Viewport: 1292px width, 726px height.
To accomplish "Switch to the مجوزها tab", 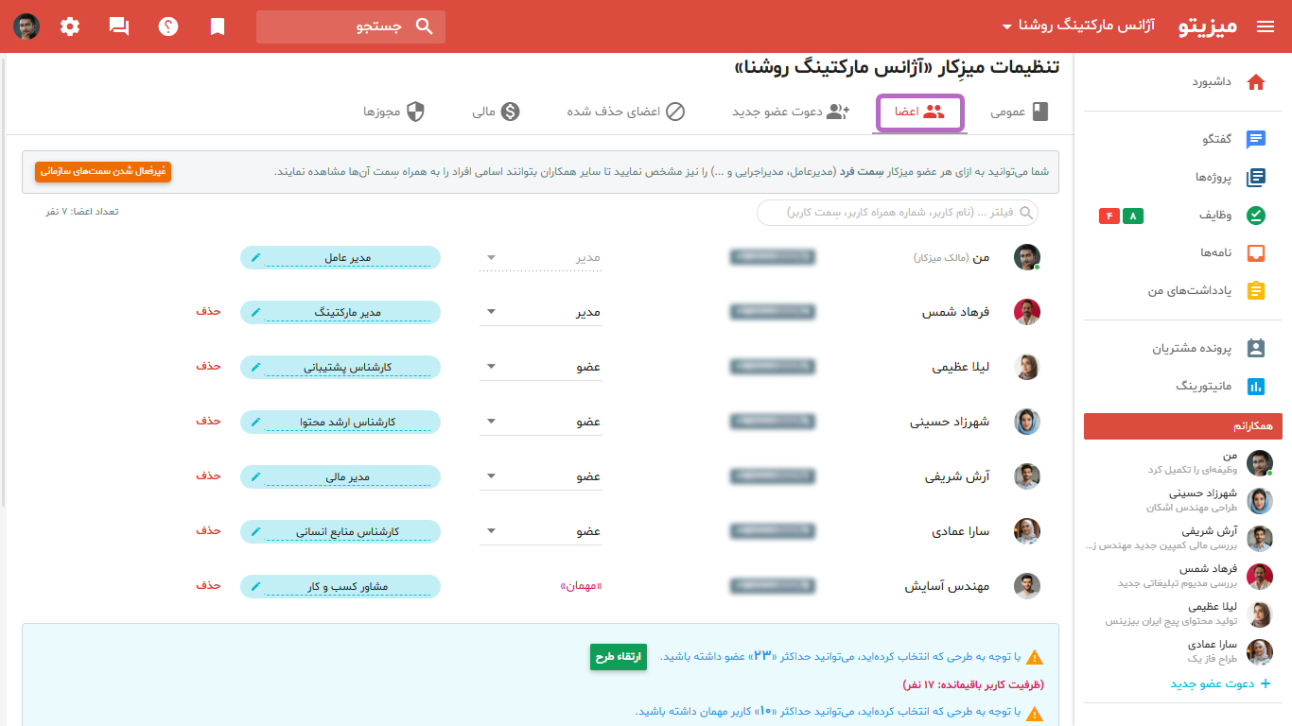I will 394,112.
